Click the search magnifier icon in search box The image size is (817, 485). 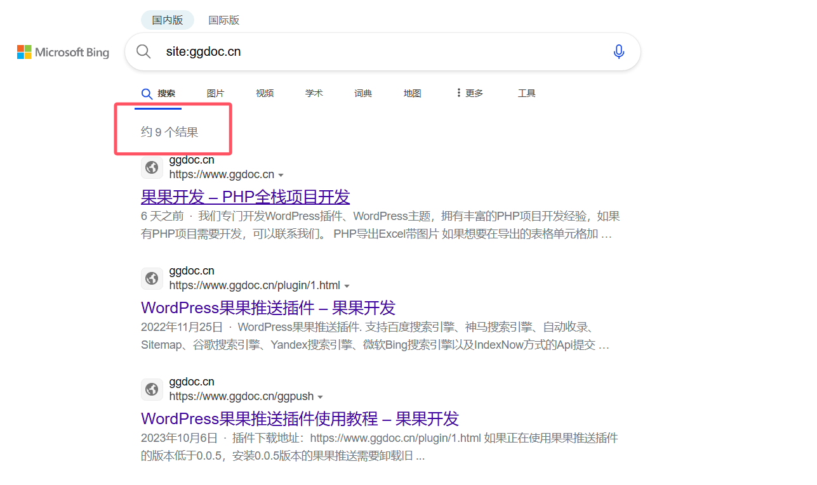[143, 51]
